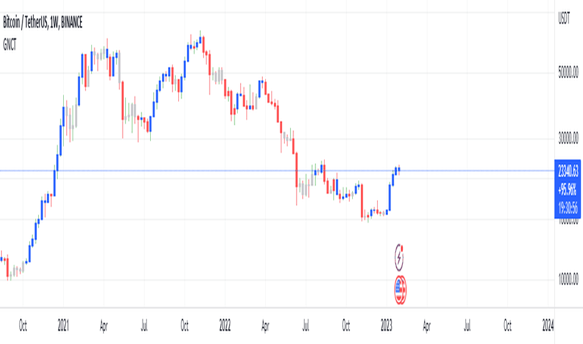This screenshot has height=344, width=583.
Task: Select the 2022 label on time axis
Action: pos(225,326)
